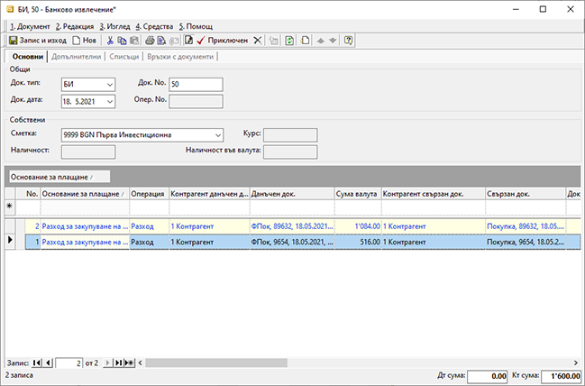
Task: Create a new document with Нов
Action: [x=85, y=41]
